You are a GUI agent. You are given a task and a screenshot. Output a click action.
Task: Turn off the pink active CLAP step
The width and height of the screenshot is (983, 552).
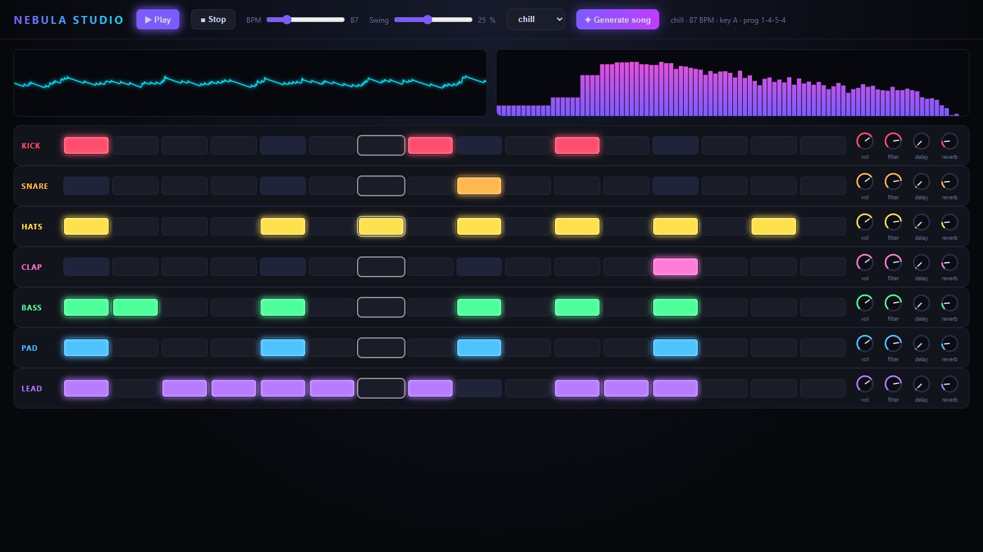coord(675,267)
